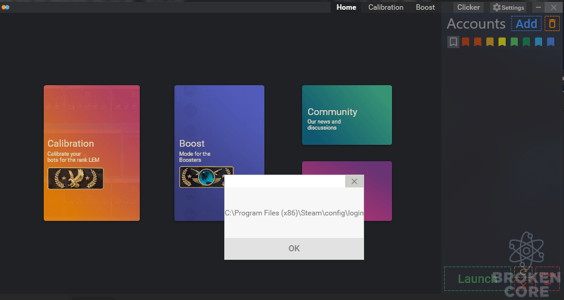Screen dimensions: 564x300
Task: Open the Home tab
Action: [346, 7]
